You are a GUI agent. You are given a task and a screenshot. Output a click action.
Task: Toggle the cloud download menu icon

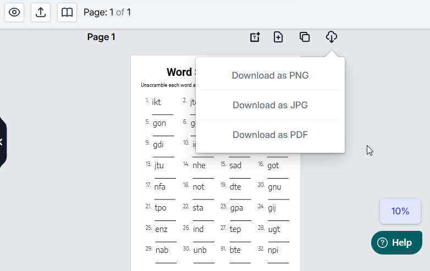click(x=331, y=37)
